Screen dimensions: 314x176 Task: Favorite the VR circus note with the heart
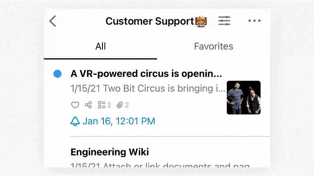click(75, 105)
